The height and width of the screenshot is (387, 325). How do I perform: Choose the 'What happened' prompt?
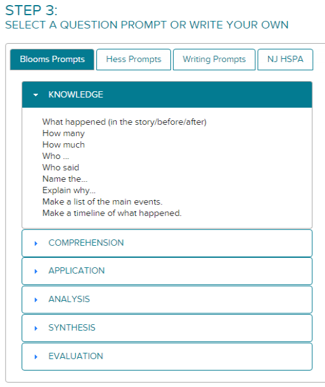pyautogui.click(x=124, y=122)
